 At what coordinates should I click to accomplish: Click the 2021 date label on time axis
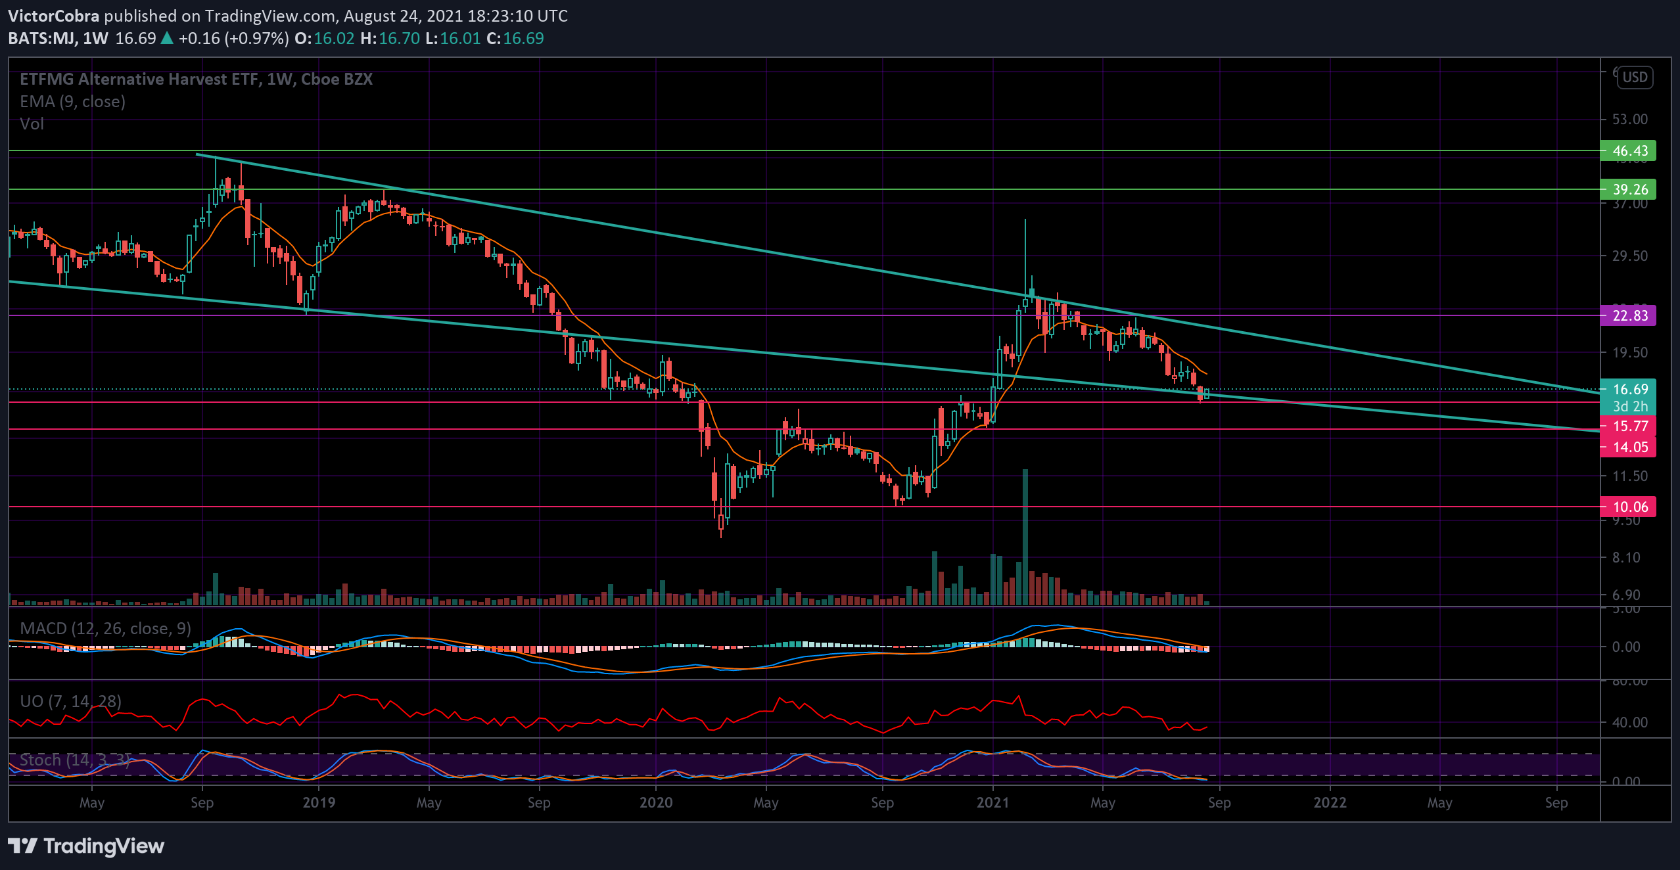click(x=992, y=802)
